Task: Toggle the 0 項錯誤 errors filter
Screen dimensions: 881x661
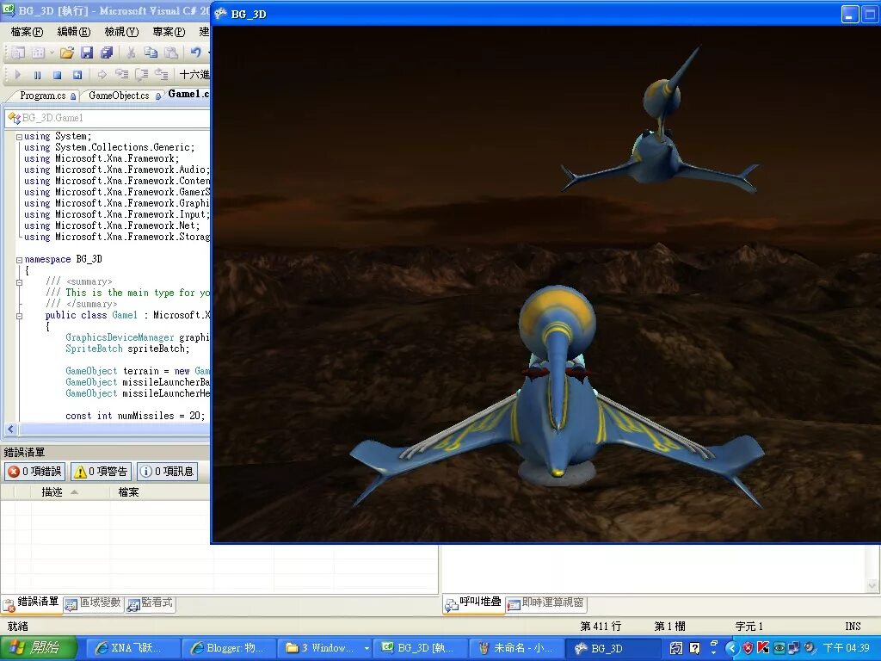Action: pos(35,472)
